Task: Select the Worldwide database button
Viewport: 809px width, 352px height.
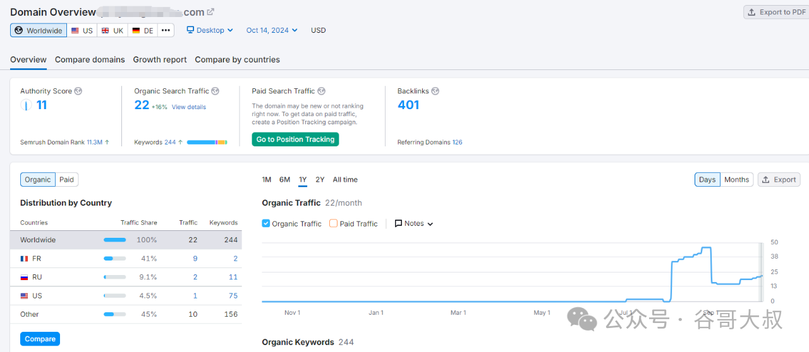Action: pos(39,30)
